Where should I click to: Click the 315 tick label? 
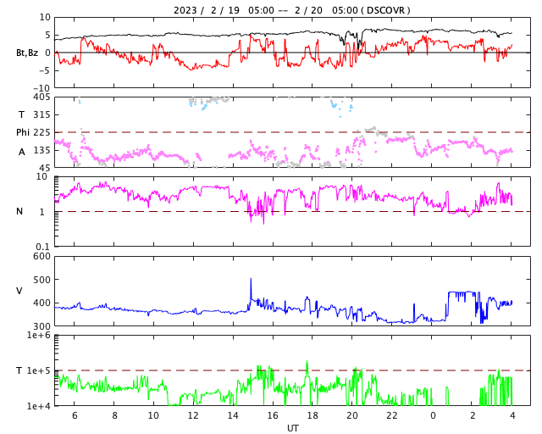pyautogui.click(x=41, y=114)
